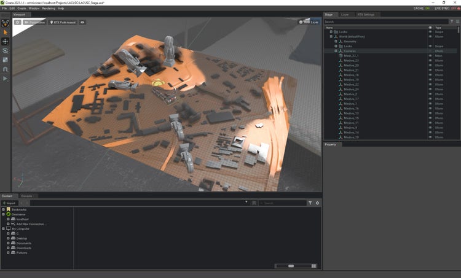Adjust the thumbnail size slider
The width and height of the screenshot is (461, 278).
292,266
